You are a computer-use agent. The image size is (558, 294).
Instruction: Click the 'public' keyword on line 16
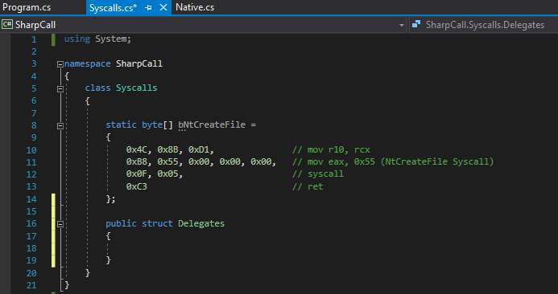pyautogui.click(x=121, y=223)
